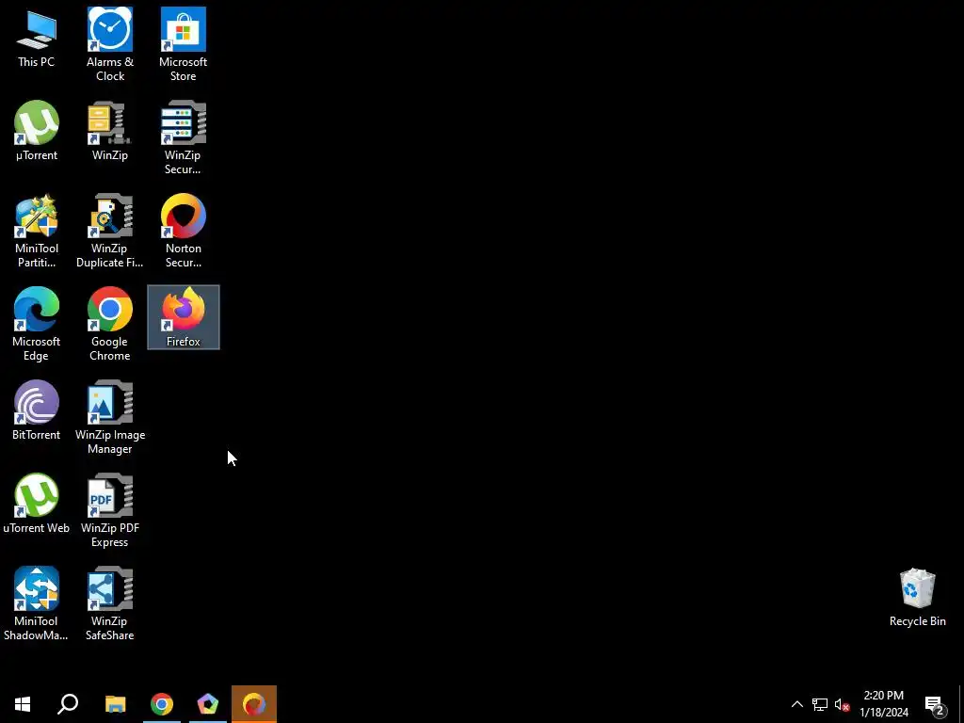Open taskbar Search magnifier
This screenshot has height=723, width=964.
68,704
